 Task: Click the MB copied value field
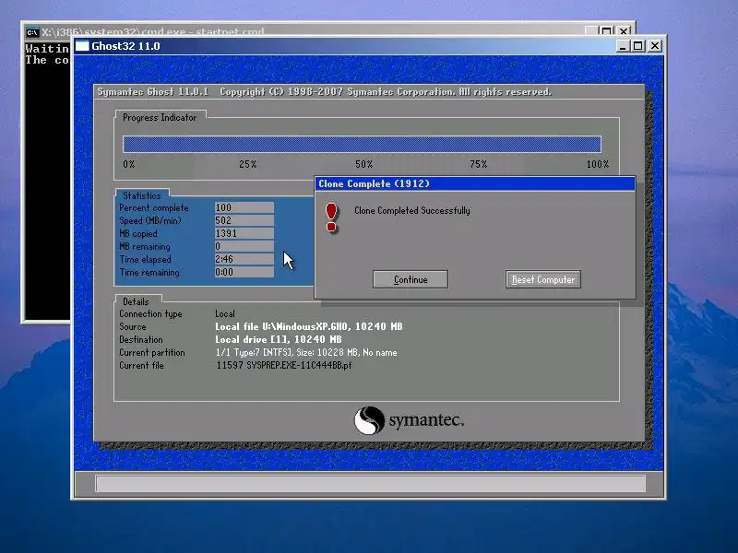[x=244, y=233]
